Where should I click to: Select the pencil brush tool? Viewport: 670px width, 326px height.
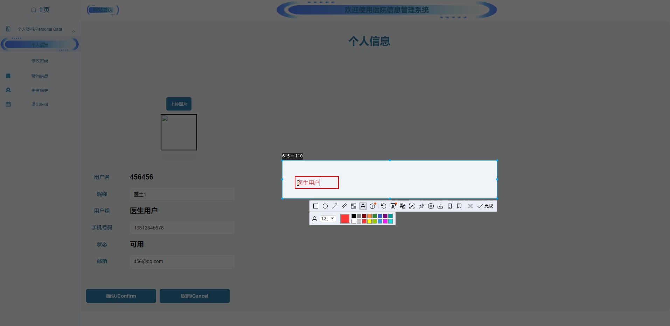tap(344, 206)
